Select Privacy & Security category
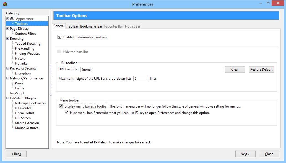 pos(23,68)
